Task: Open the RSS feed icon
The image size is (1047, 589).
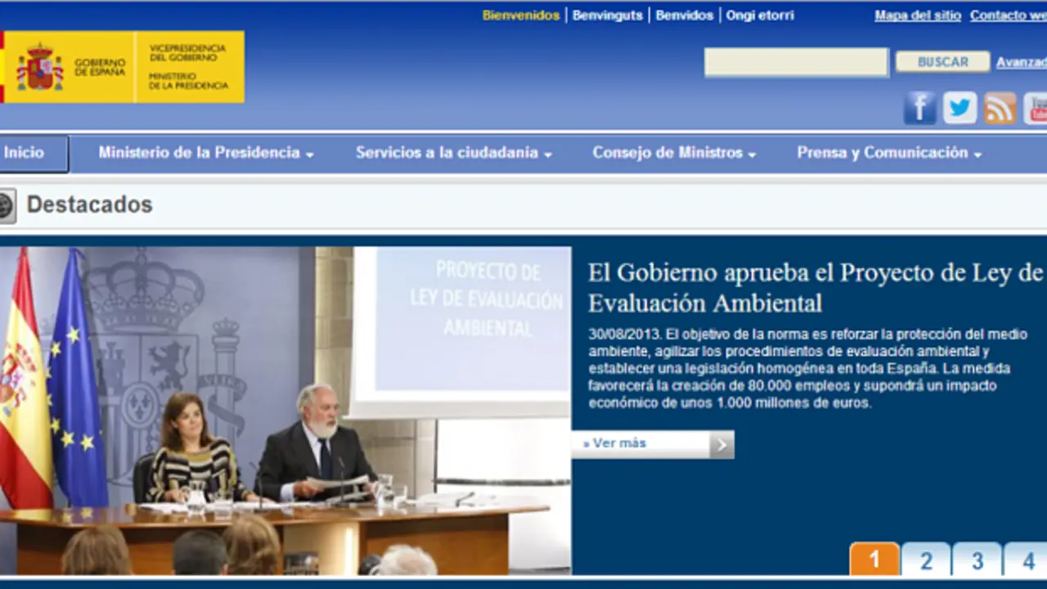Action: [x=1000, y=108]
